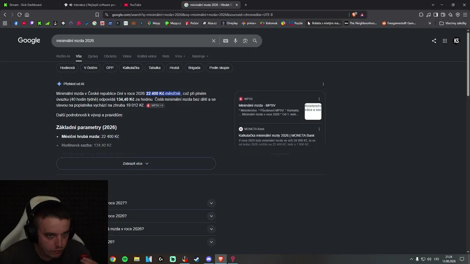Expand AI overview with Zobrazit více
This screenshot has width=470, height=264.
click(x=136, y=164)
